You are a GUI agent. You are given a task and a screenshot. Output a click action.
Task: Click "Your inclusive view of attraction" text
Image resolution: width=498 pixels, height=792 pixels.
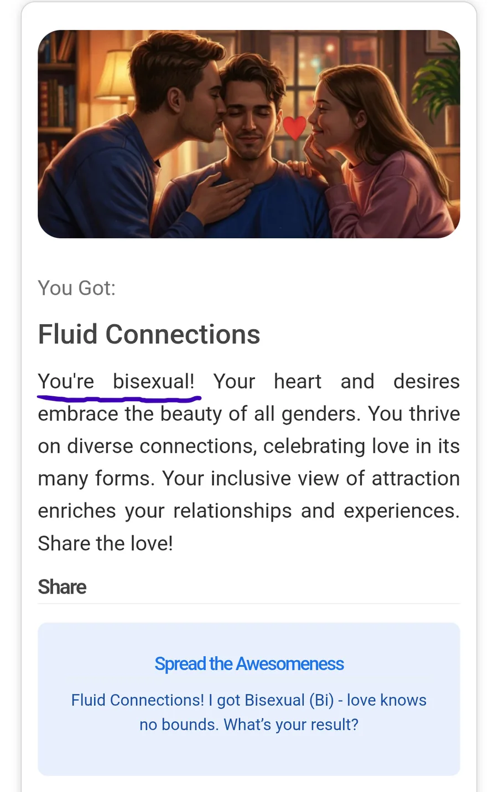pyautogui.click(x=310, y=478)
